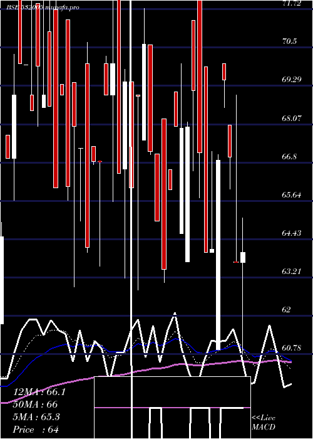Select the 71.72 price axis label

click(x=292, y=3)
